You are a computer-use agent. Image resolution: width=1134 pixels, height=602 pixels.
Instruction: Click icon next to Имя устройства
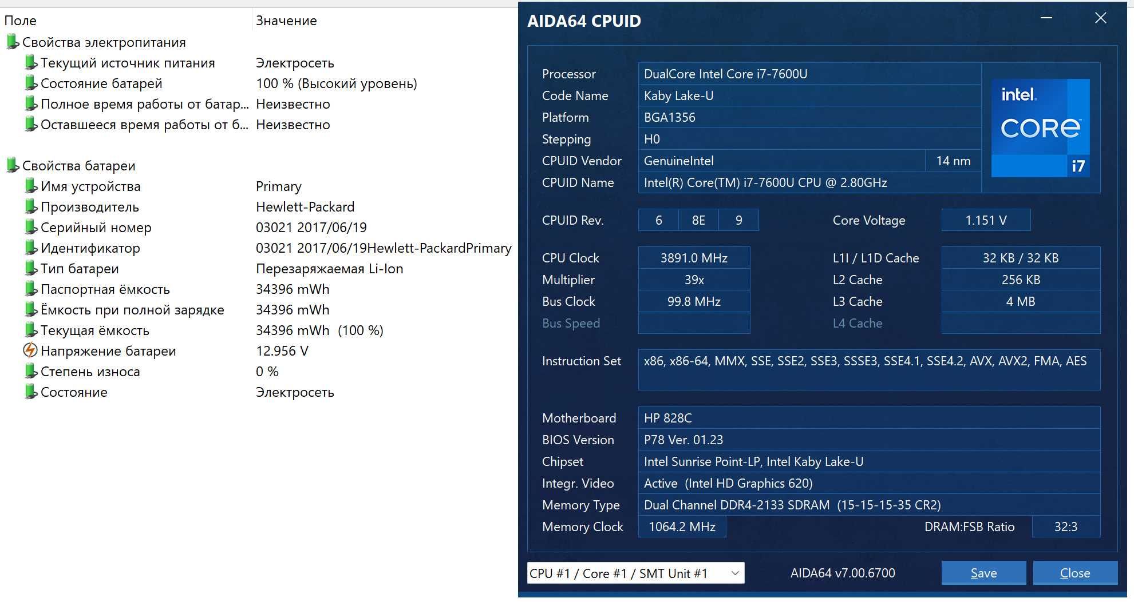point(31,186)
